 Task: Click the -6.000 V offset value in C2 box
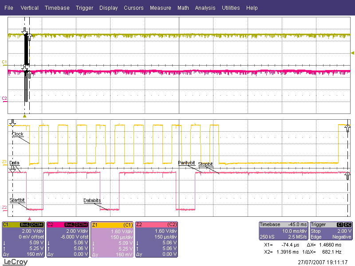tap(75, 237)
